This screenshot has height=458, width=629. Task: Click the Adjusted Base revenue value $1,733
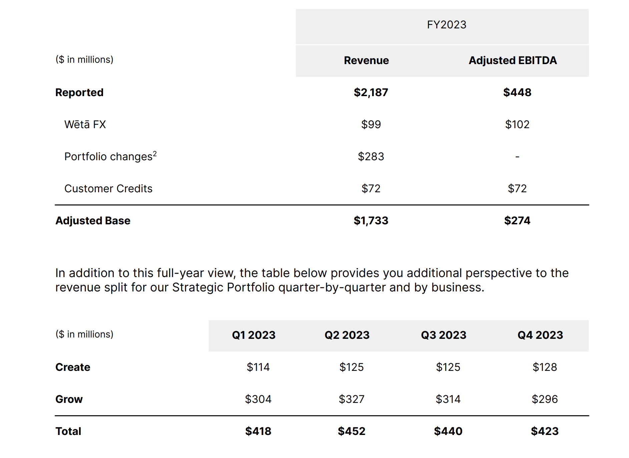pos(371,221)
